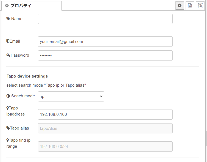Click the Email input field
The width and height of the screenshot is (207, 162).
click(x=105, y=42)
